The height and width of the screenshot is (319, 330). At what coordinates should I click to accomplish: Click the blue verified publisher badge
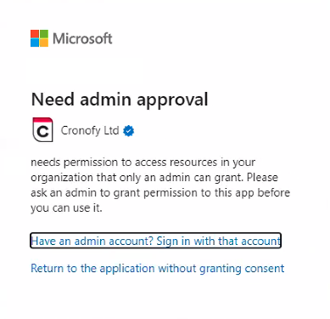click(x=129, y=131)
